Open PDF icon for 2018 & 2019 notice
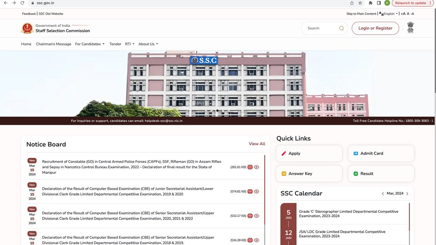Image resolution: width=436 pixels, height=245 pixels. (x=250, y=240)
